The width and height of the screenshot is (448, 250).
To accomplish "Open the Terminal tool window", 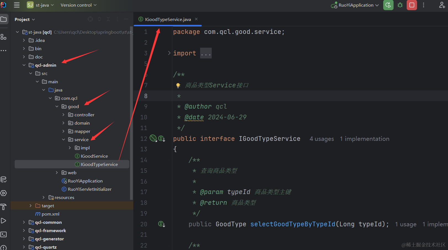I will pyautogui.click(x=4, y=234).
